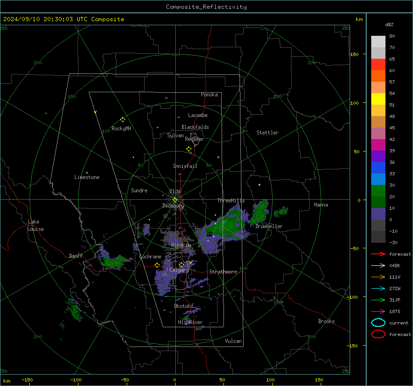Click the Ponoka label
The width and height of the screenshot is (413, 386).
[x=209, y=95]
